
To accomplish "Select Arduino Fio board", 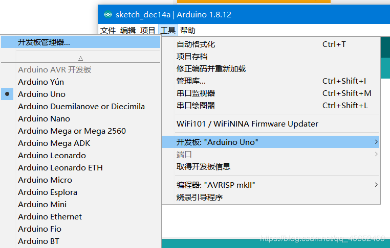I will tap(80, 229).
